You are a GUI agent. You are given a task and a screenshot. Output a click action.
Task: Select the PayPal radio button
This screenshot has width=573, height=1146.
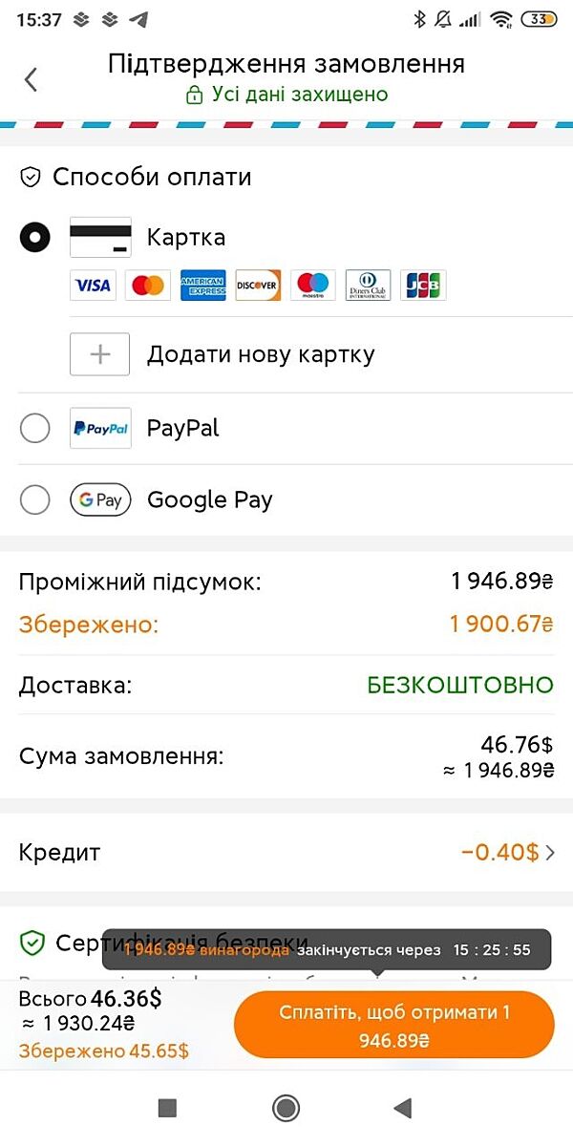pos(35,429)
